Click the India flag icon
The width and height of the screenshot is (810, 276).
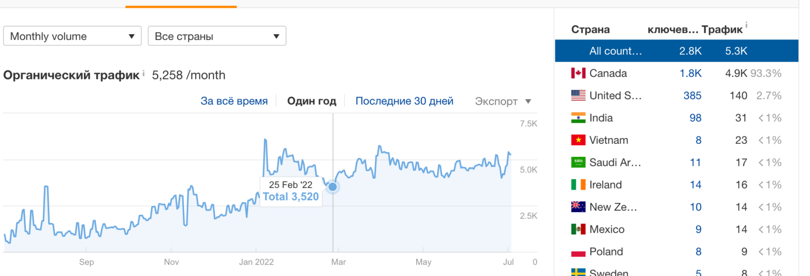click(578, 118)
